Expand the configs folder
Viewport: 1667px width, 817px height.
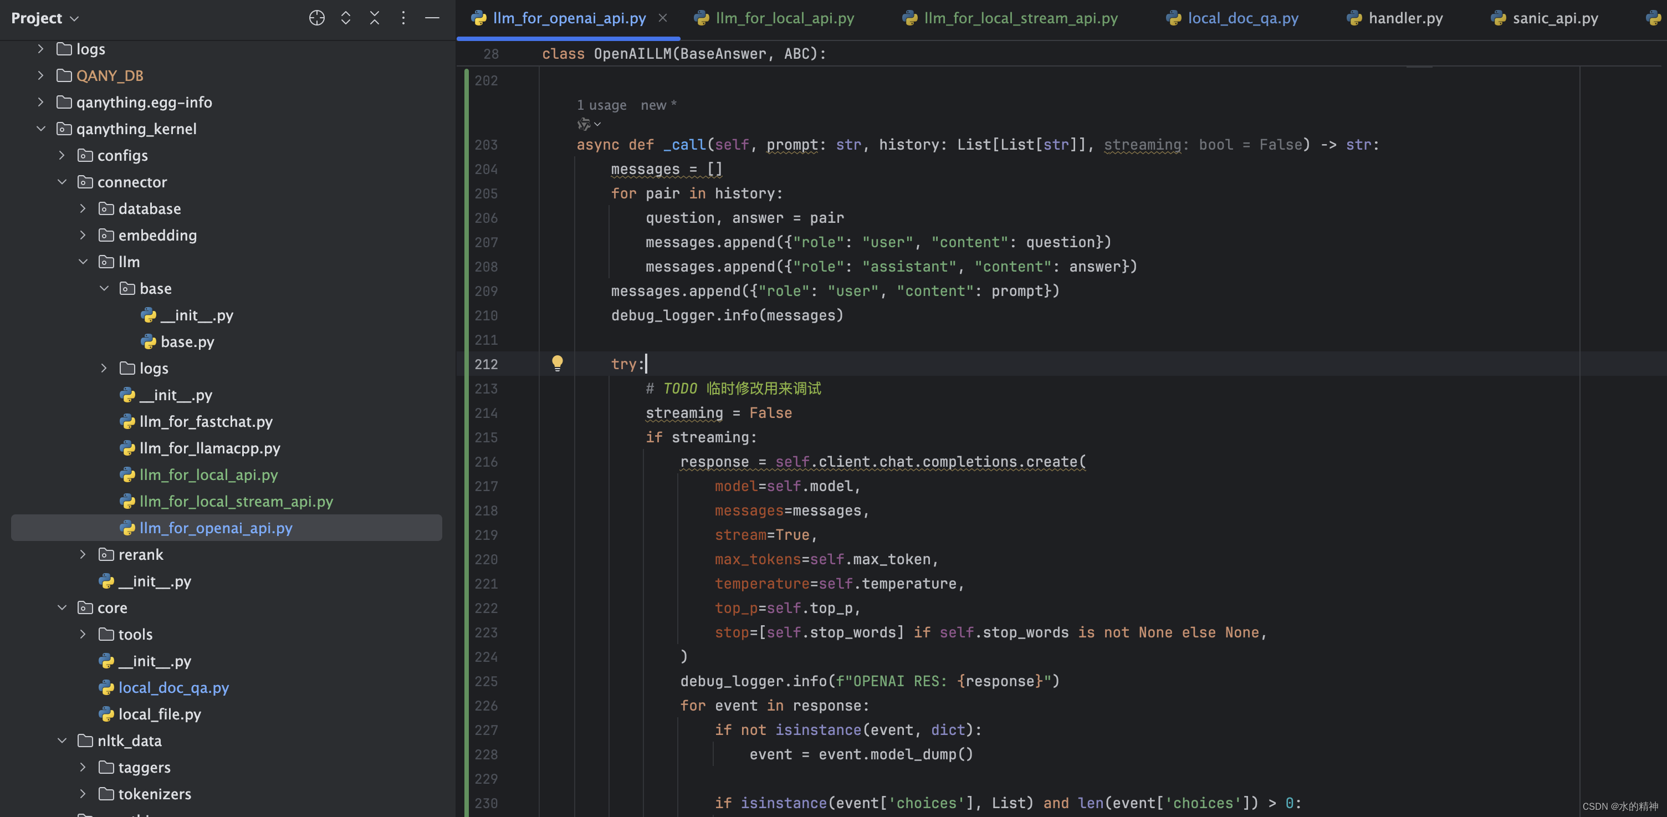pyautogui.click(x=62, y=155)
